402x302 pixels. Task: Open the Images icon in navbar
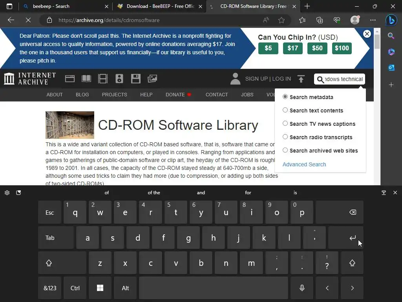pos(152,79)
